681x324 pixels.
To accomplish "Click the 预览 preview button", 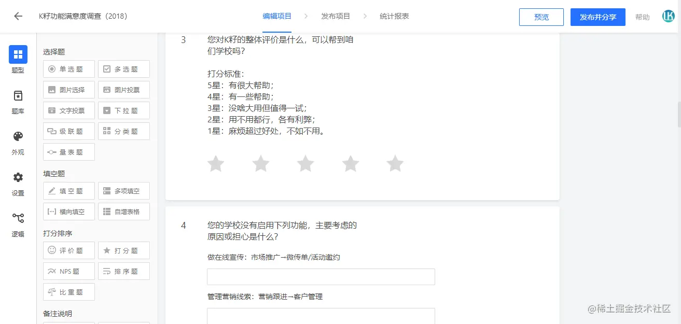I will coord(541,17).
